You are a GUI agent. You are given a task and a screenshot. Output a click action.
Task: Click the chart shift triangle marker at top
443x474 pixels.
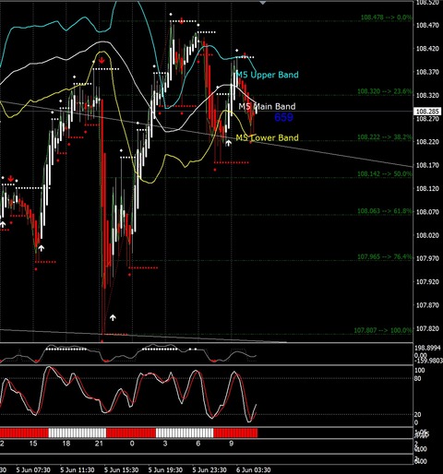click(x=262, y=3)
